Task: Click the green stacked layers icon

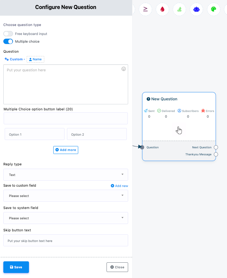Action: click(x=179, y=9)
